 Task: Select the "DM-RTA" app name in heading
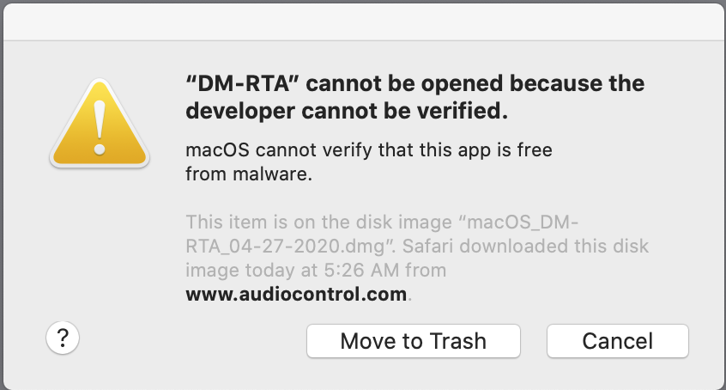243,83
